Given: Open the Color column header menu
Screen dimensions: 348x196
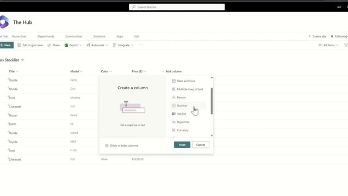Looking at the screenshot, I should click(x=107, y=71).
